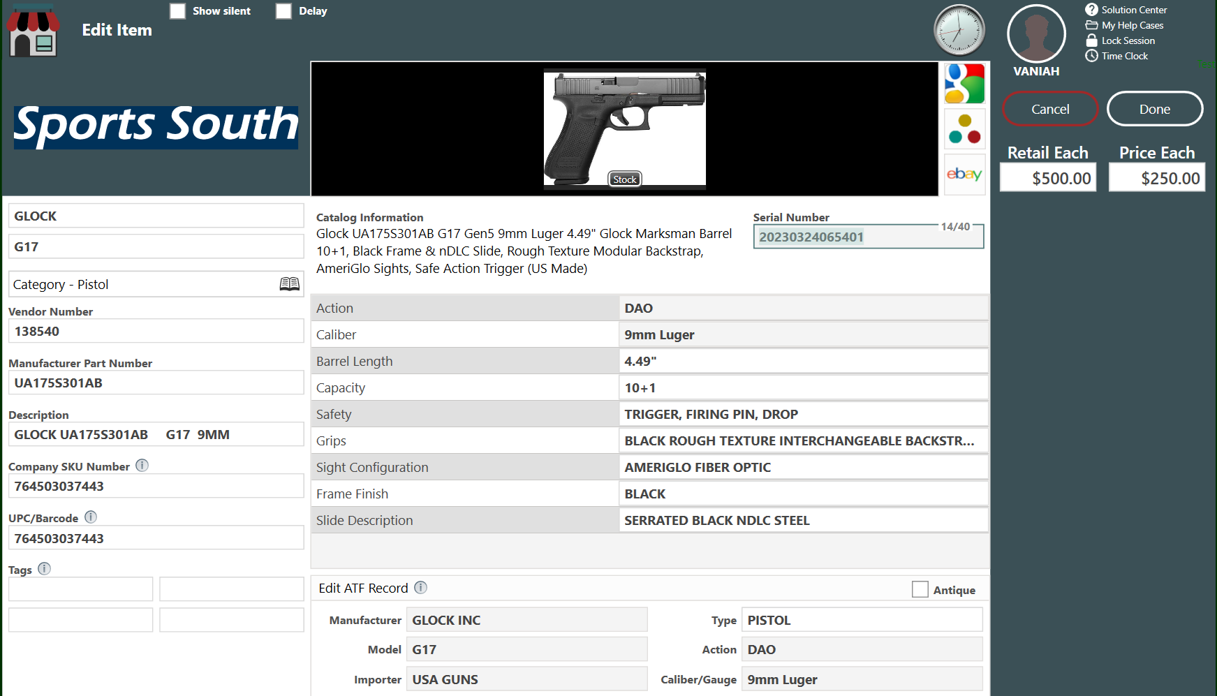The width and height of the screenshot is (1217, 696).
Task: Edit the Price Each field
Action: coord(1157,178)
